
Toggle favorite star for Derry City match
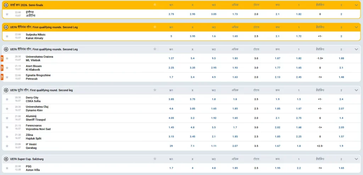[7, 99]
